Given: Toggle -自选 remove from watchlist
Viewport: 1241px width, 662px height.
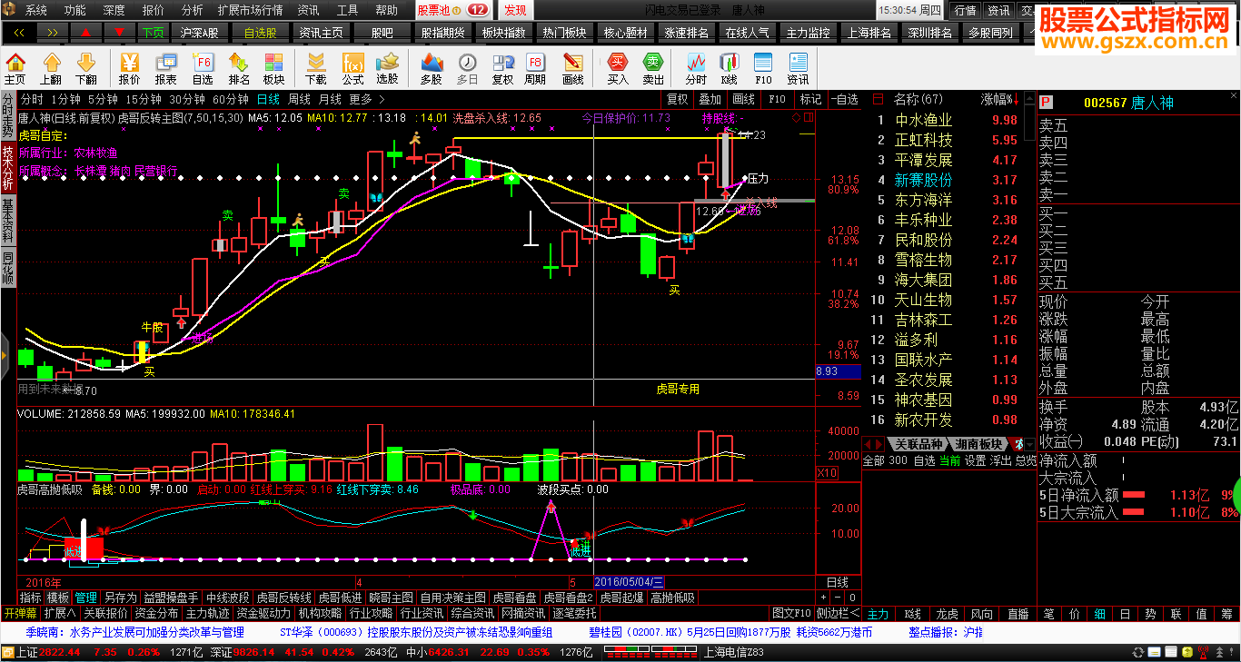Looking at the screenshot, I should click(x=843, y=99).
